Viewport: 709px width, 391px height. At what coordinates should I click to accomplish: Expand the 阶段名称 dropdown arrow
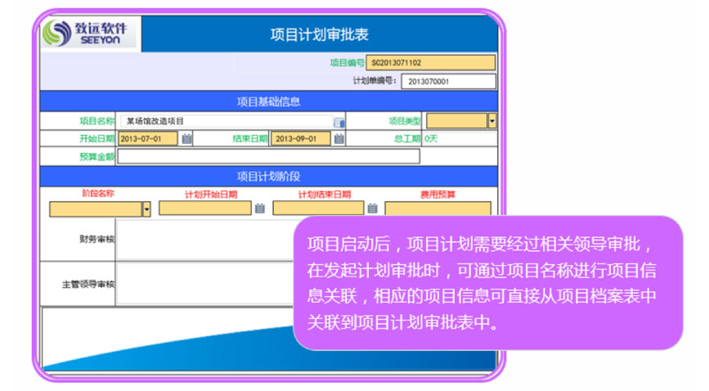click(146, 209)
